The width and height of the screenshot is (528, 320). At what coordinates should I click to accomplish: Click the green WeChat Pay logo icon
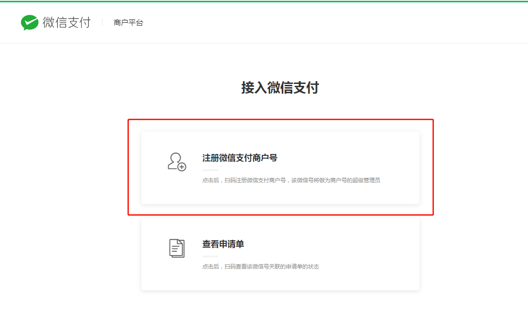tap(30, 23)
